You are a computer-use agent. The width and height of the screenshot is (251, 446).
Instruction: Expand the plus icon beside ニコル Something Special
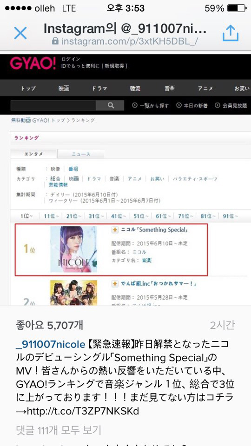(x=115, y=230)
